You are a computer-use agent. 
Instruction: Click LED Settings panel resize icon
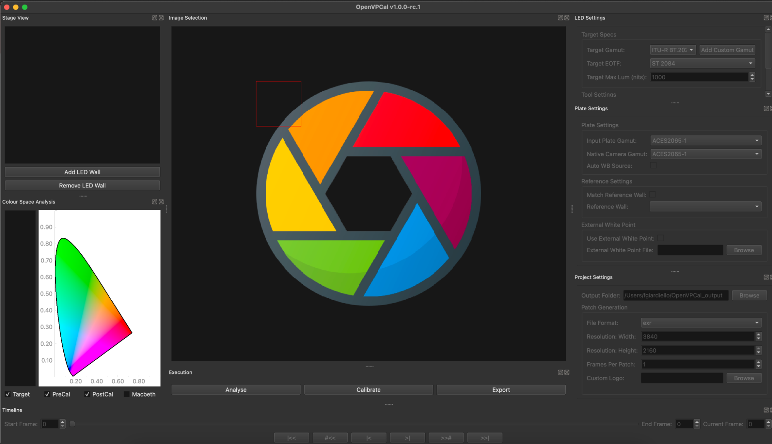pyautogui.click(x=766, y=17)
